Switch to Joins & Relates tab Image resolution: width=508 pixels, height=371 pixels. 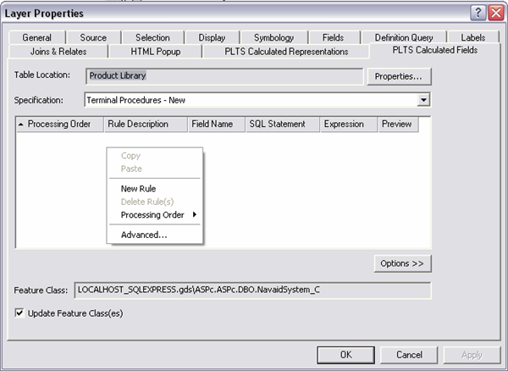[58, 51]
